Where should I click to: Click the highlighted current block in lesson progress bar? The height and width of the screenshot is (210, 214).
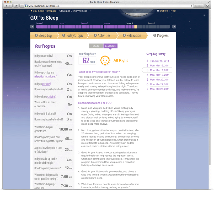pos(136,27)
